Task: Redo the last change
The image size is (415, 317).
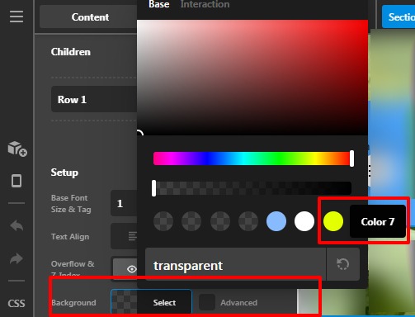Action: [x=17, y=258]
